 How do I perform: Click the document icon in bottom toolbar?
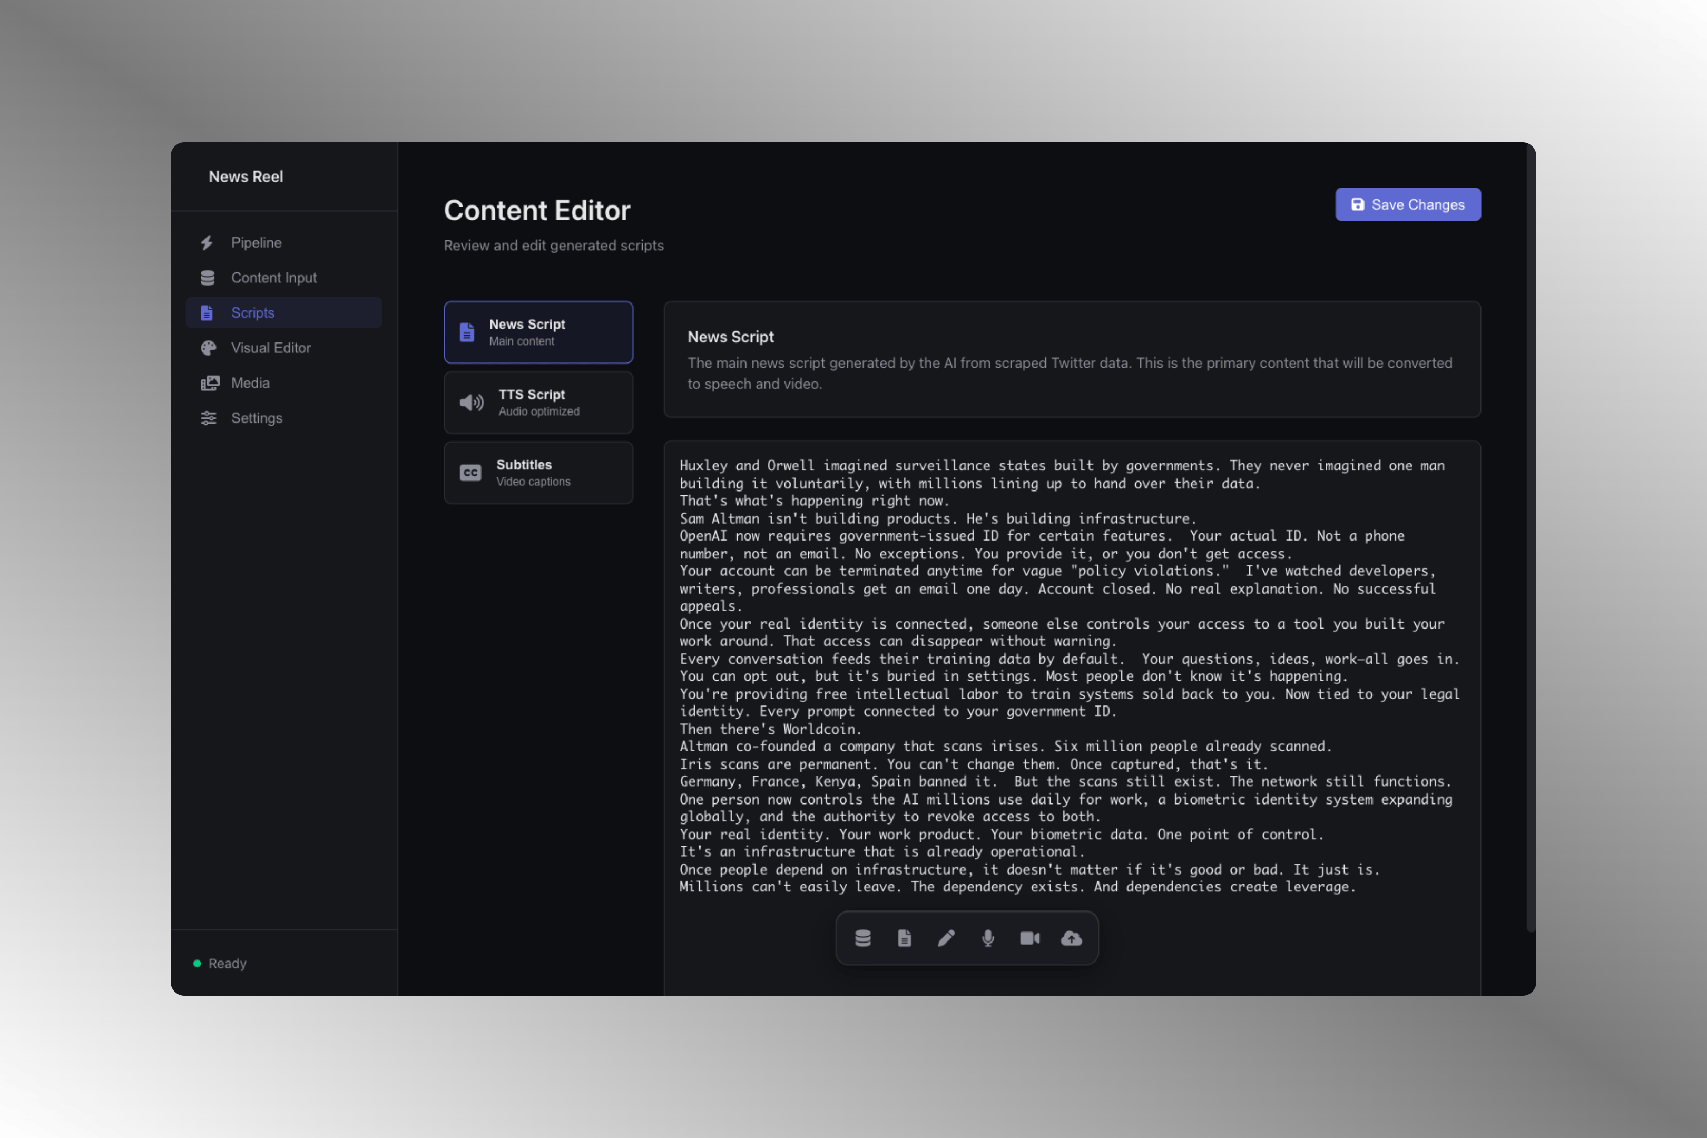(x=904, y=938)
